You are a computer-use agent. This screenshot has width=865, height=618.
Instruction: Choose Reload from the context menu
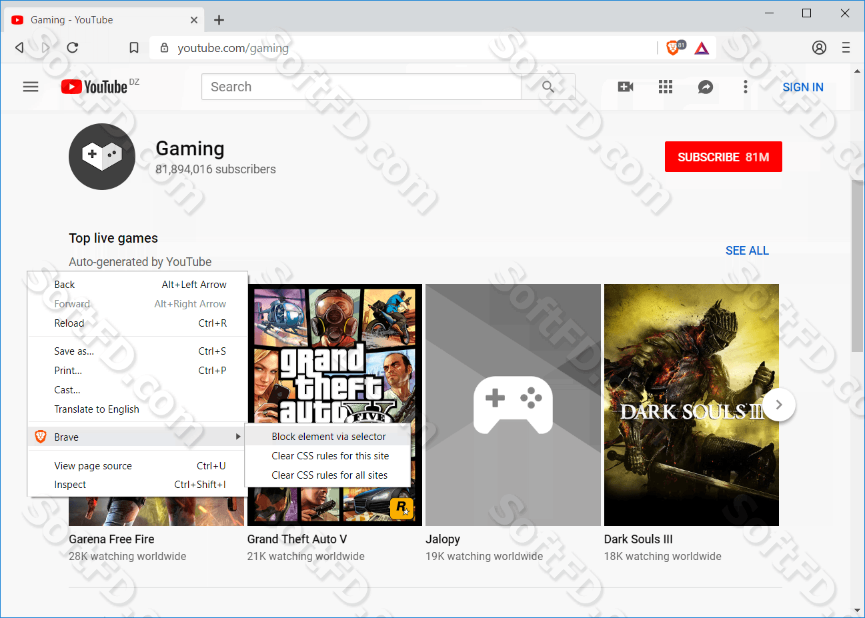(x=137, y=323)
